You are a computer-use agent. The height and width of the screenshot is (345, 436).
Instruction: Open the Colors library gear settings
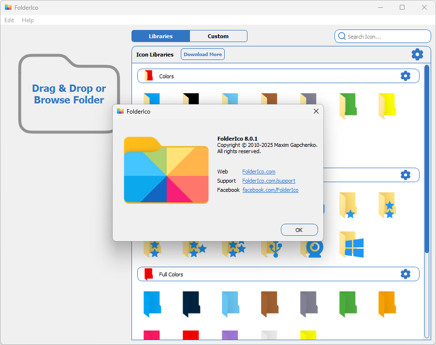(x=406, y=76)
